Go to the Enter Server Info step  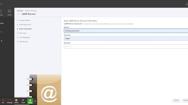(x=25, y=24)
